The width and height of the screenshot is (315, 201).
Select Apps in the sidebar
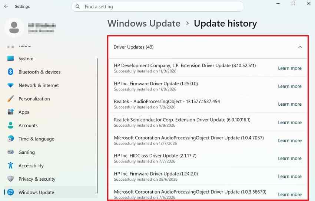click(x=51, y=112)
